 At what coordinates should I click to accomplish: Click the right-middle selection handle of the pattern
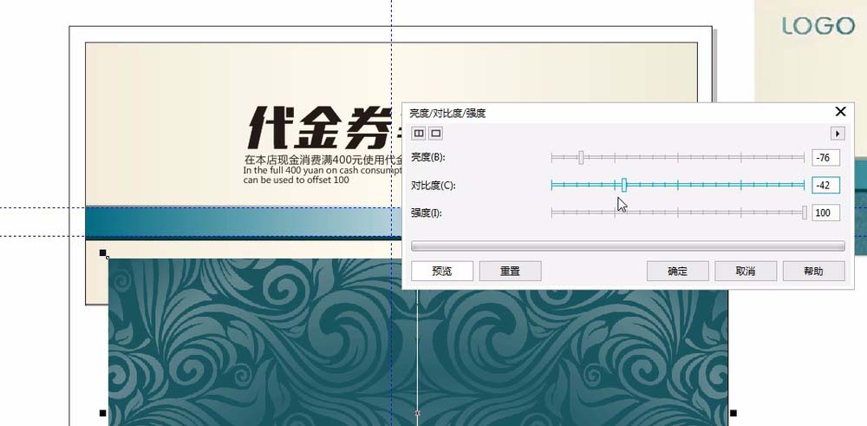(733, 413)
